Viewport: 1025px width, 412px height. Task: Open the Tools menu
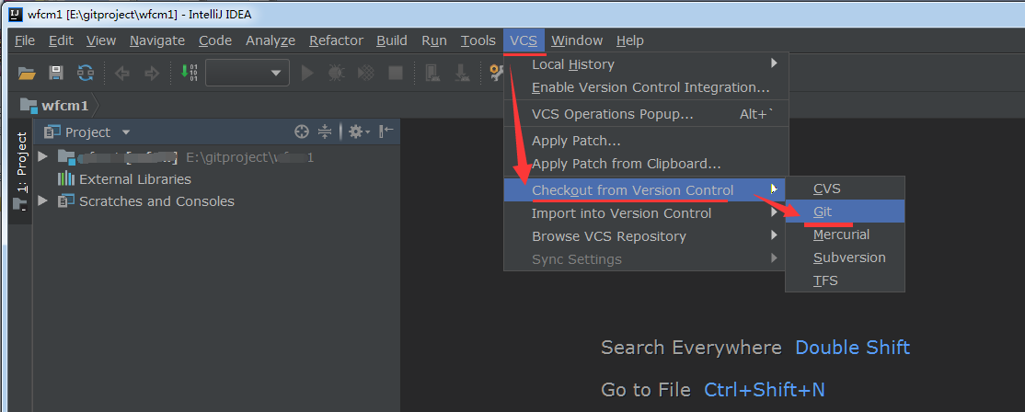click(x=478, y=40)
